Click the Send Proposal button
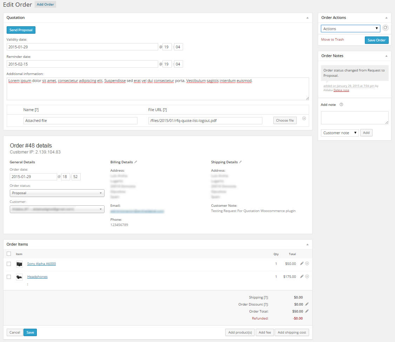Image resolution: width=395 pixels, height=342 pixels. click(x=21, y=30)
